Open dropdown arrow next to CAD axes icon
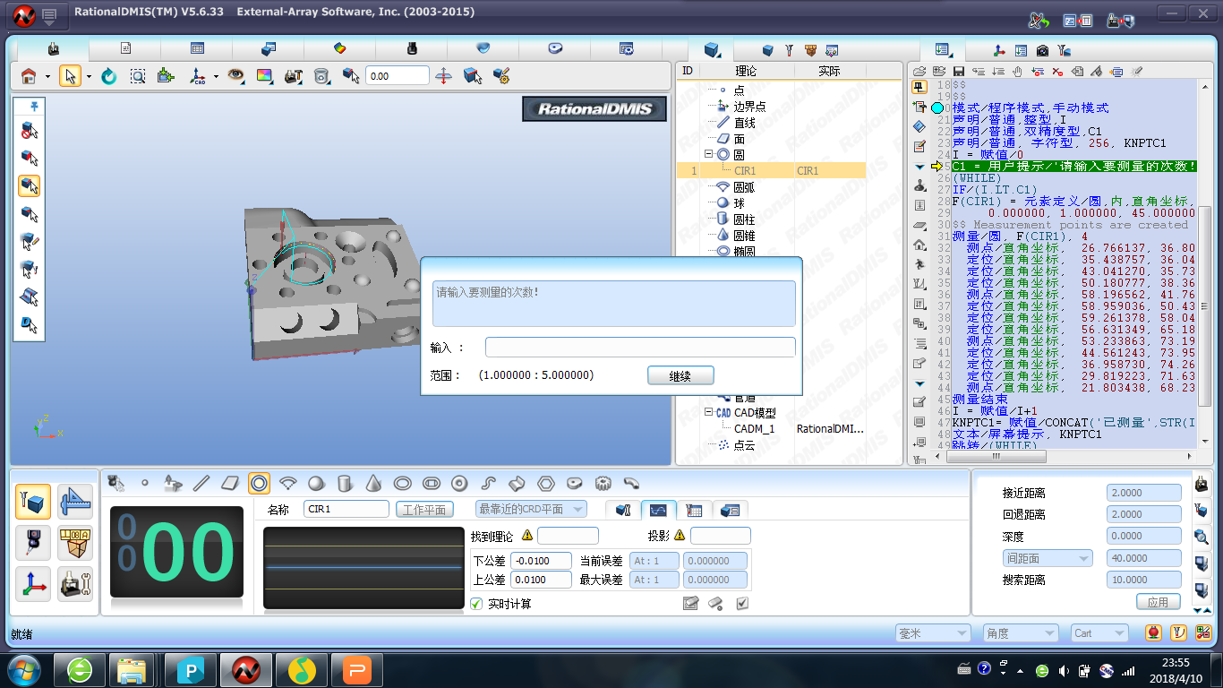This screenshot has height=688, width=1223. (216, 77)
